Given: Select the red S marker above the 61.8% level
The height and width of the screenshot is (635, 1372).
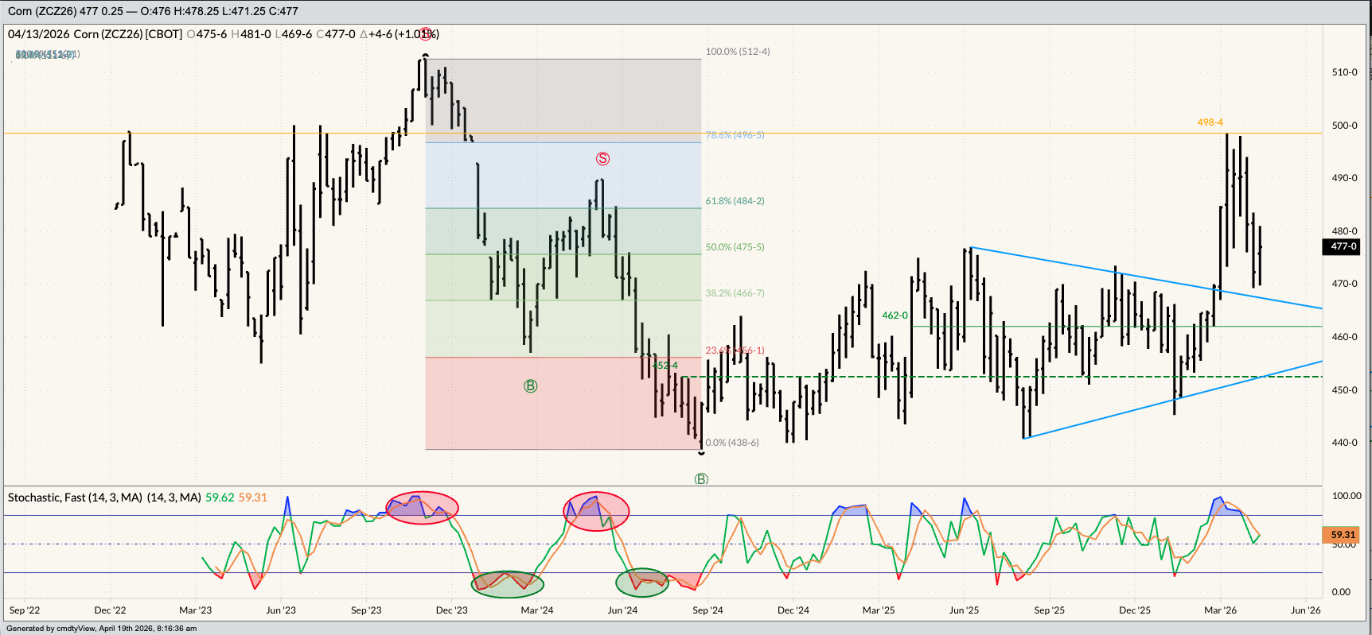Looking at the screenshot, I should tap(602, 159).
